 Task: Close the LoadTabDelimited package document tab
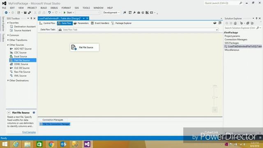point(87,18)
